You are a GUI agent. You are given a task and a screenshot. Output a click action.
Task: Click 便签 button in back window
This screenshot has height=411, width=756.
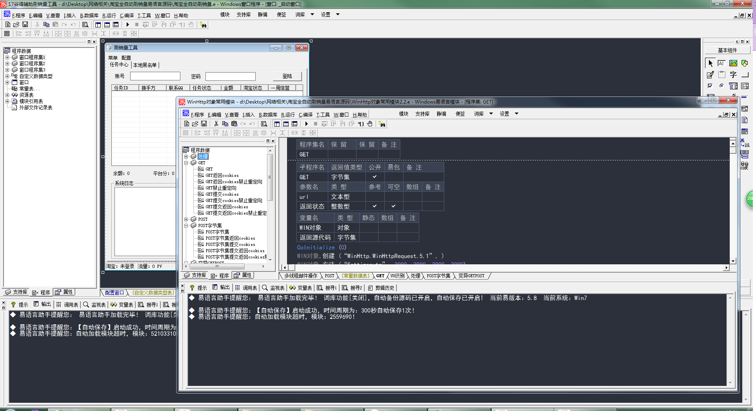point(282,15)
